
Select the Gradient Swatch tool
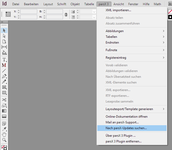tap(4, 111)
